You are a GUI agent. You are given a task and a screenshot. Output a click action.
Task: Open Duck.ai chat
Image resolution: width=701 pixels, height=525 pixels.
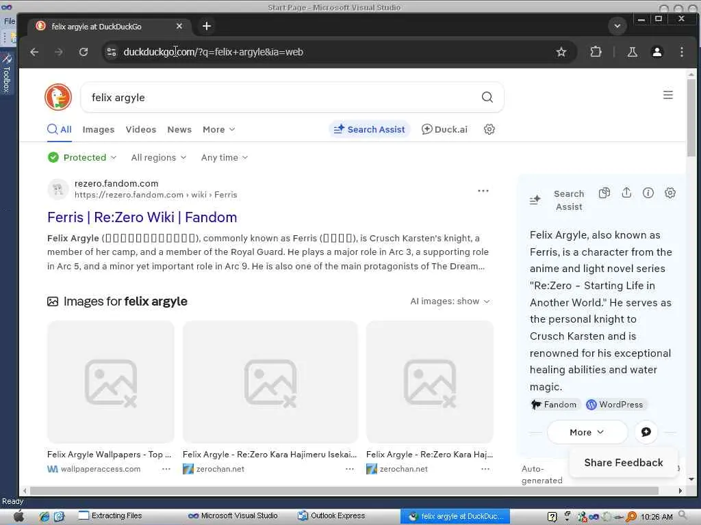click(x=444, y=129)
